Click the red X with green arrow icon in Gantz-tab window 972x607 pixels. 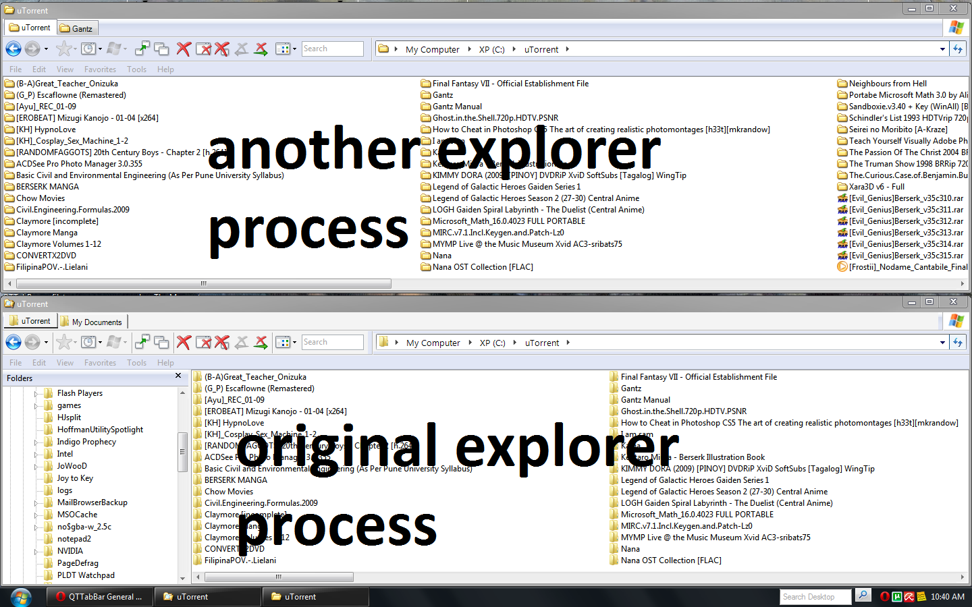(261, 49)
